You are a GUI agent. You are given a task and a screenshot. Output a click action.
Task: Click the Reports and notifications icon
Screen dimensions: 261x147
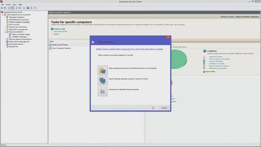pos(7,27)
